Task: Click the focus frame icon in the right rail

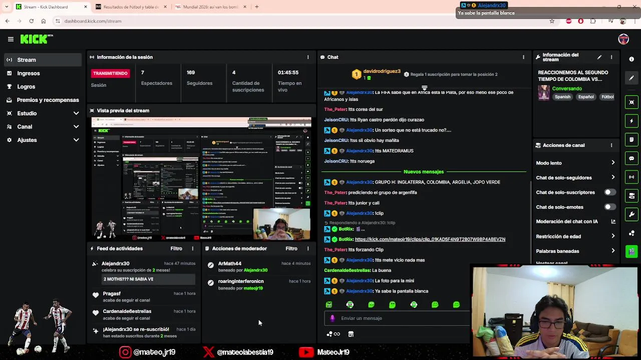Action: [x=631, y=102]
